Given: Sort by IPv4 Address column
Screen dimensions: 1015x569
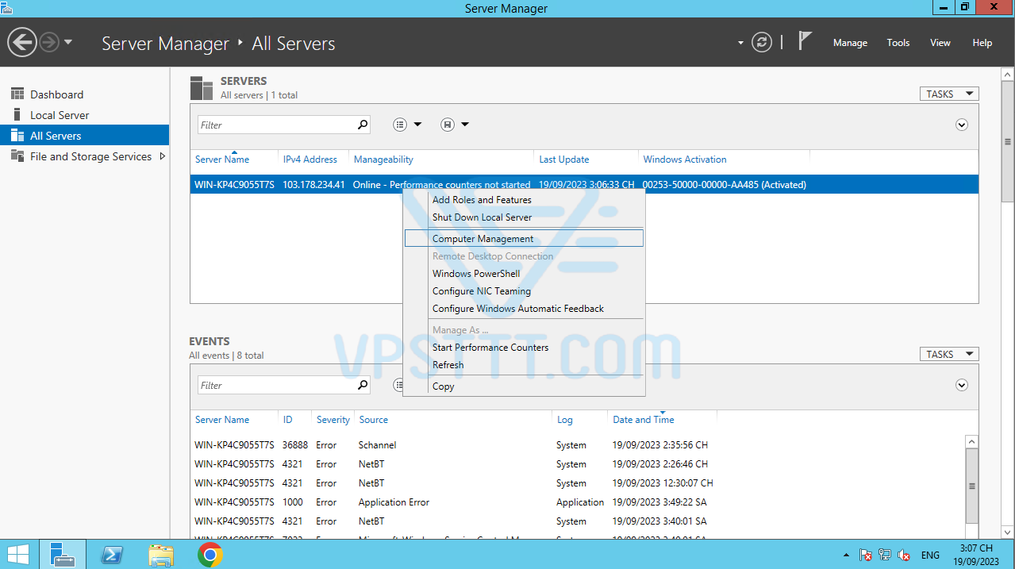Looking at the screenshot, I should point(310,160).
